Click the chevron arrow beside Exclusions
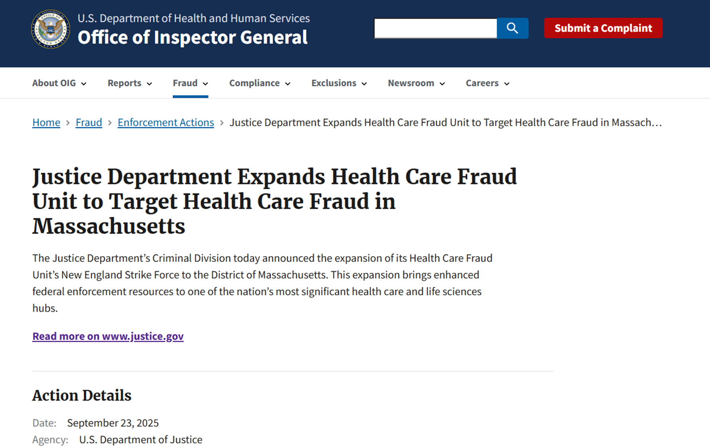Viewport: 710px width, 447px height. click(364, 84)
